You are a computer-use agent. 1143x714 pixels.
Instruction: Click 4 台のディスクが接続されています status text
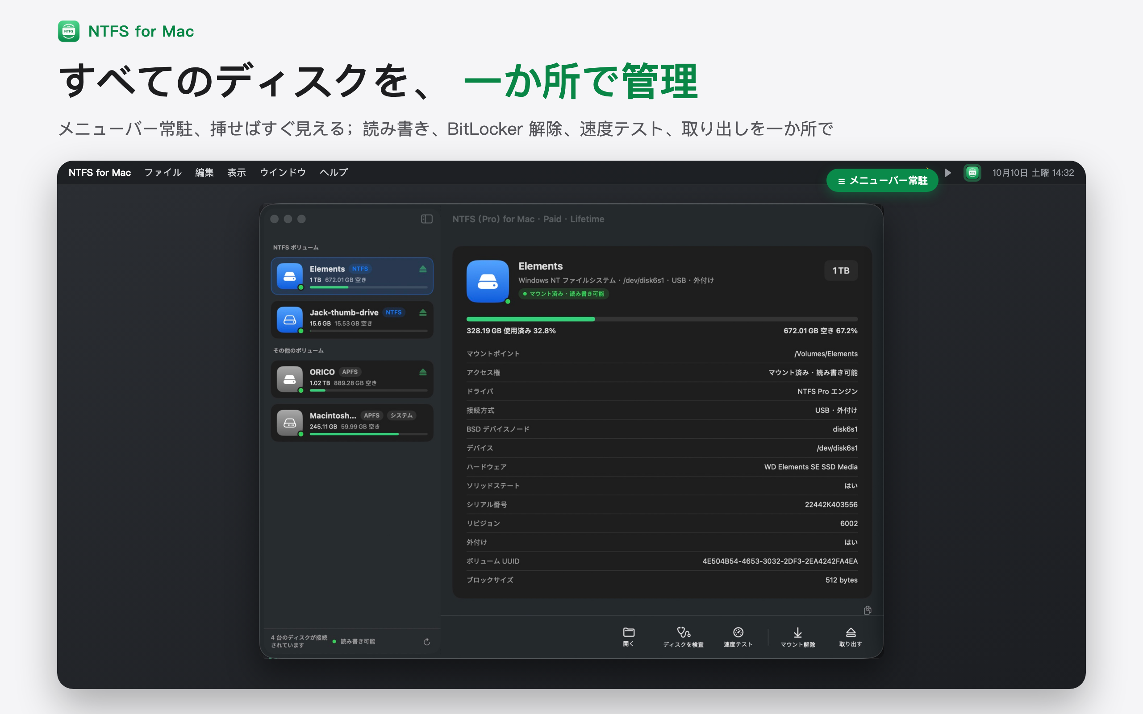coord(299,641)
